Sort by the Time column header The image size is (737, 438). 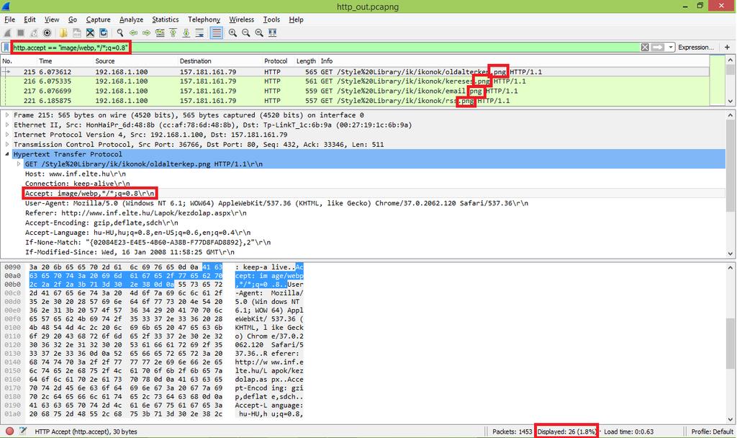pyautogui.click(x=45, y=61)
